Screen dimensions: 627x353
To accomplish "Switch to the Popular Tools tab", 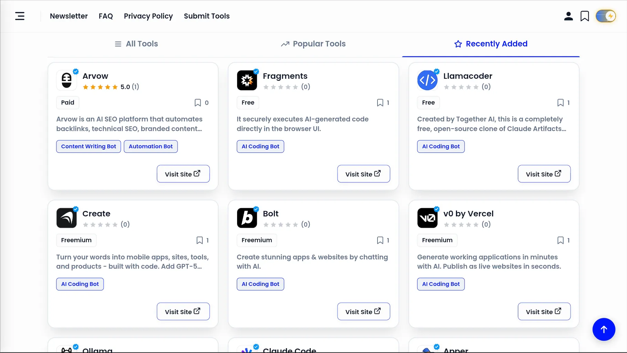I will coord(313,44).
